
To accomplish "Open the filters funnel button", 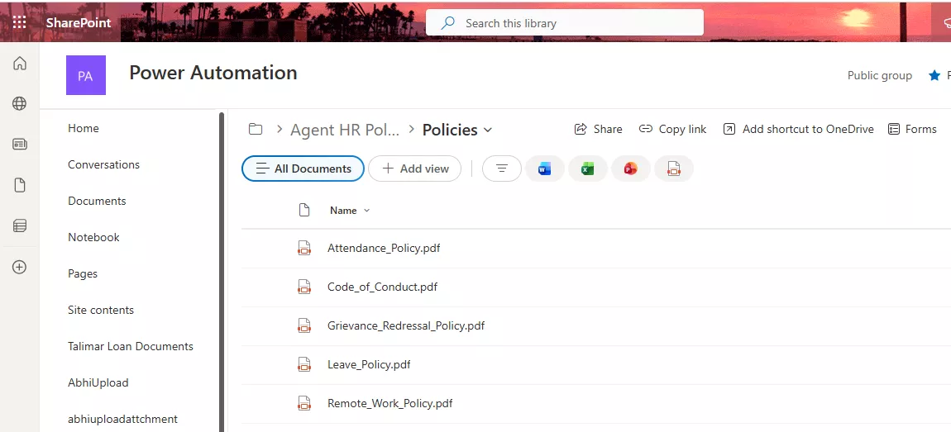I will pos(501,169).
